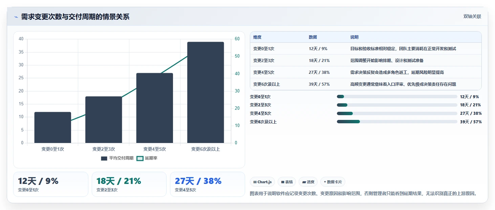Click the description starting 范围调整开始影响排期
The width and height of the screenshot is (495, 210).
pos(387,61)
